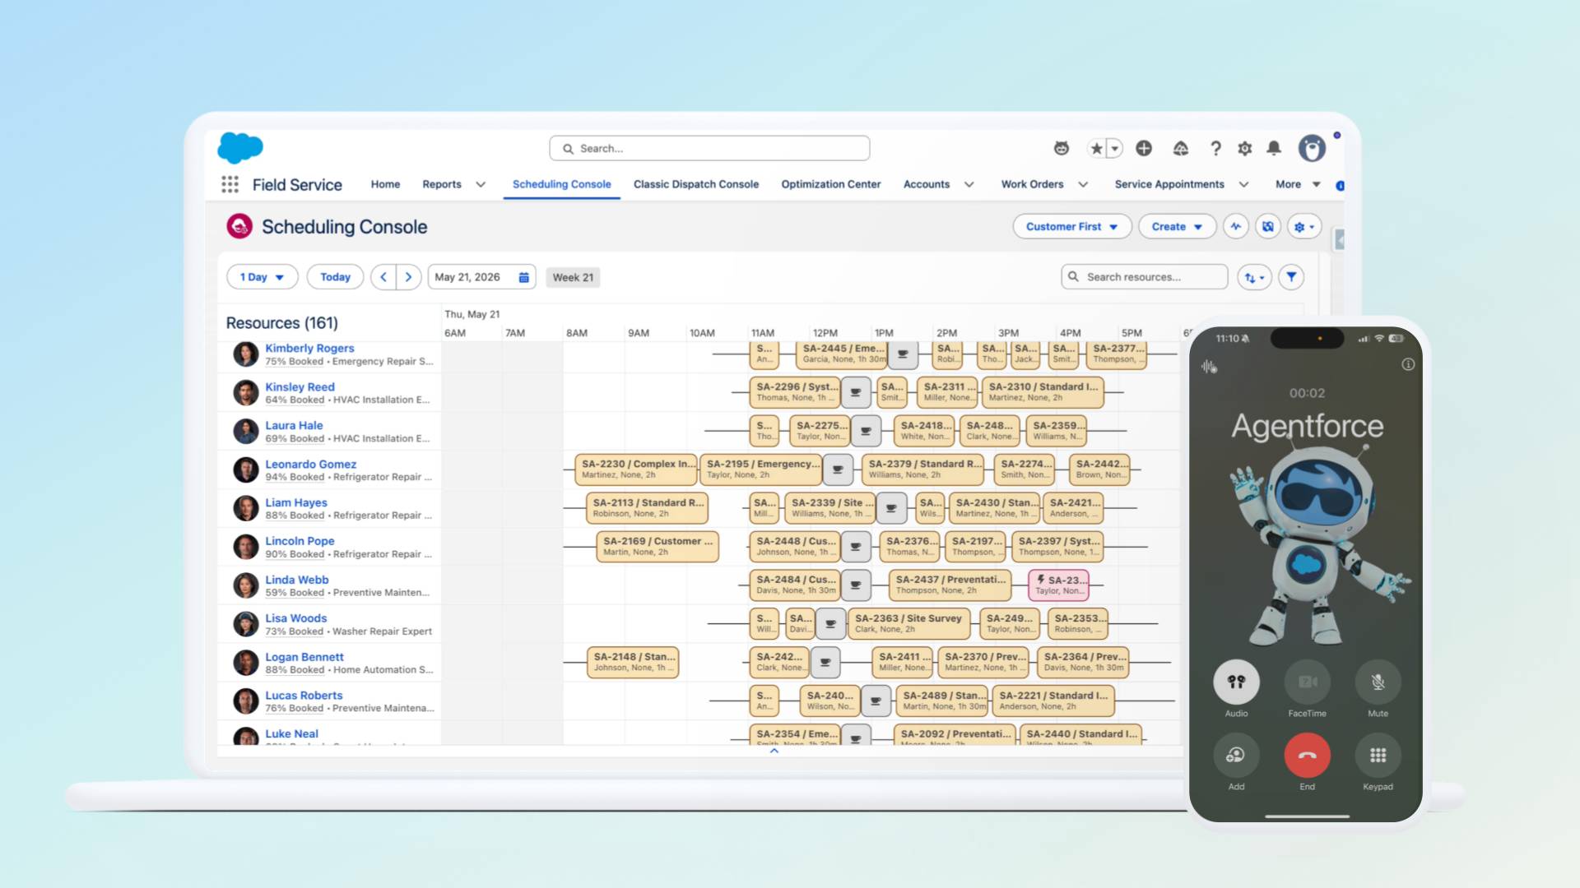Go to the next day arrow
This screenshot has height=888, width=1580.
pos(408,277)
